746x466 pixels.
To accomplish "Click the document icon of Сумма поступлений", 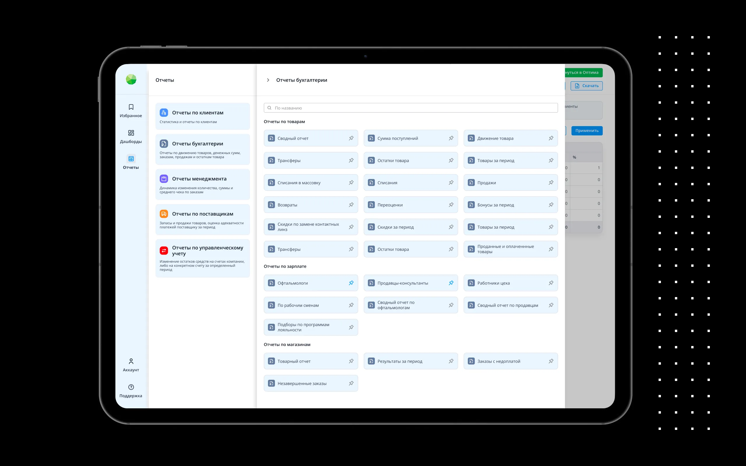I will 371,138.
